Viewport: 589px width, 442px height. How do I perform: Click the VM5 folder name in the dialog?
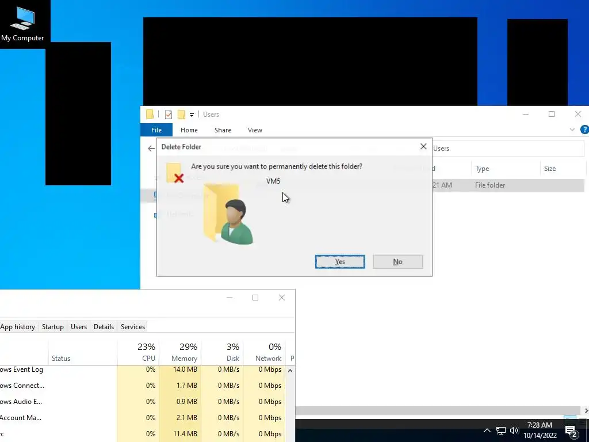273,181
